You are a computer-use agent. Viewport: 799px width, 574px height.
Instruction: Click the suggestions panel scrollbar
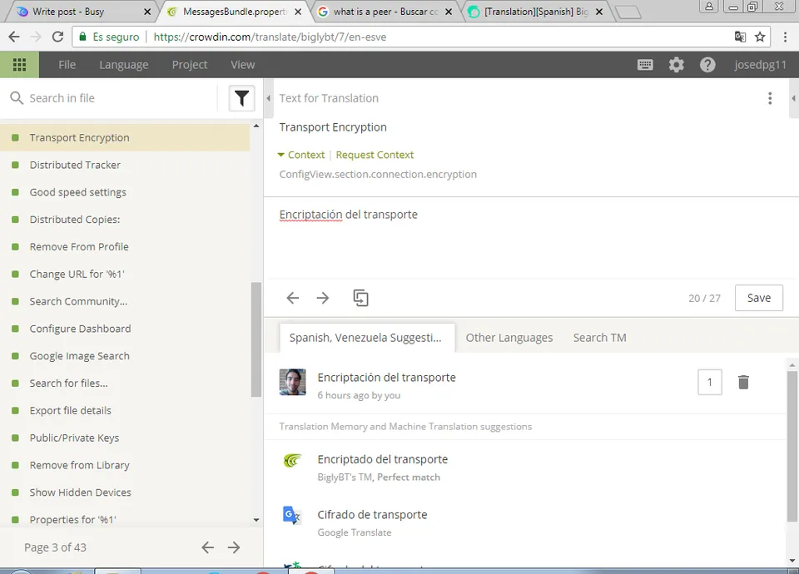792,446
